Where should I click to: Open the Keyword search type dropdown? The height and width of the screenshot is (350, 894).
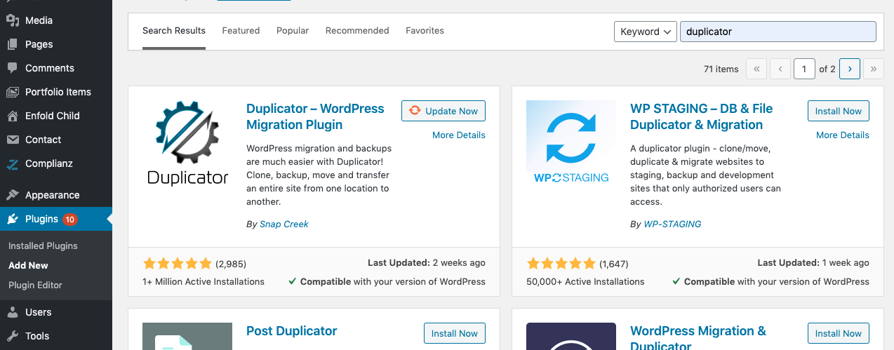[x=645, y=32]
